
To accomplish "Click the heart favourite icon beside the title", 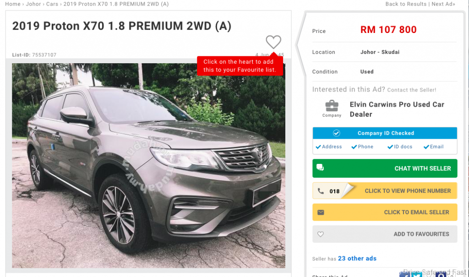I will pyautogui.click(x=273, y=42).
